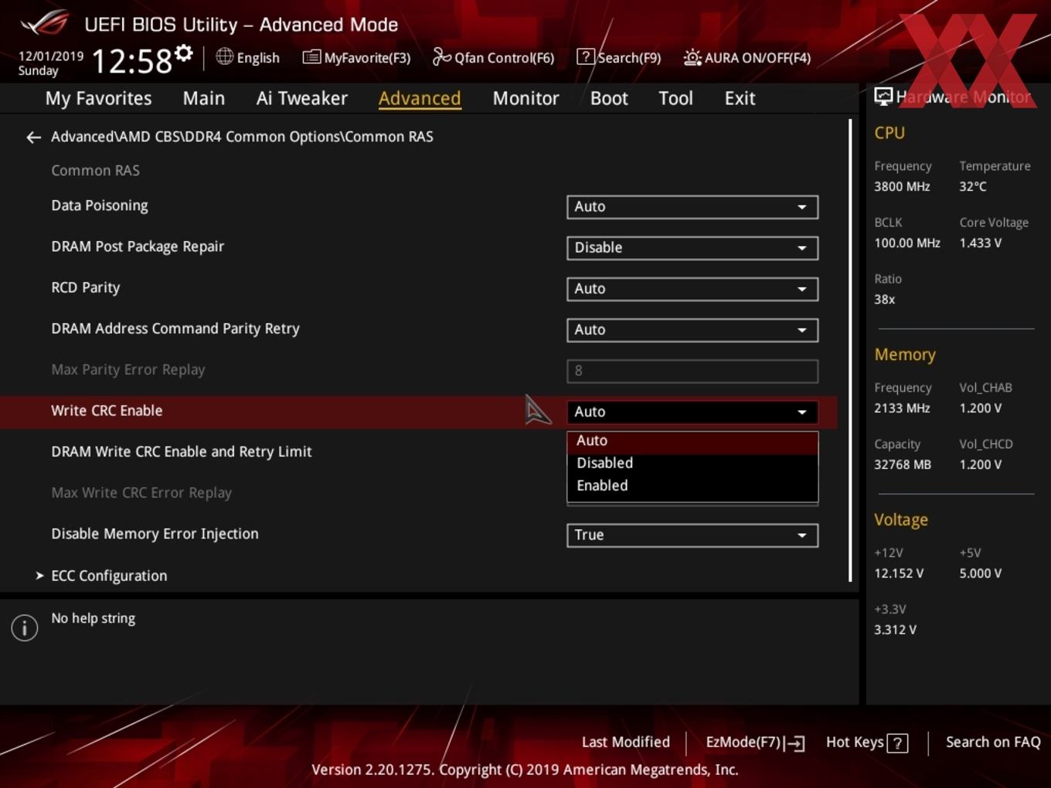Image resolution: width=1051 pixels, height=788 pixels.
Task: Click the RCD Parity label
Action: pyautogui.click(x=86, y=287)
